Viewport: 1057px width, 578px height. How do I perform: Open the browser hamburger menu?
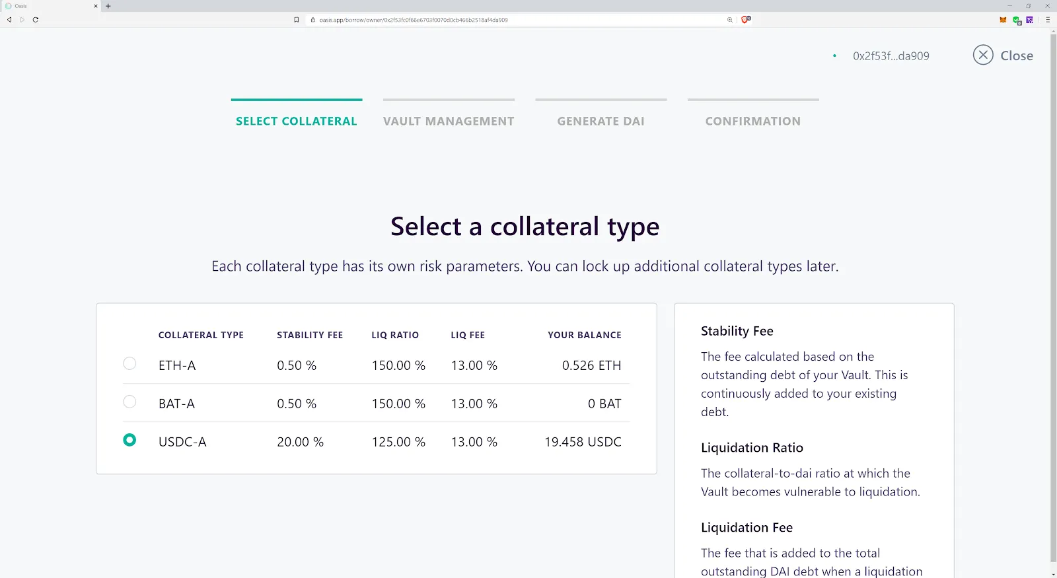click(x=1048, y=20)
